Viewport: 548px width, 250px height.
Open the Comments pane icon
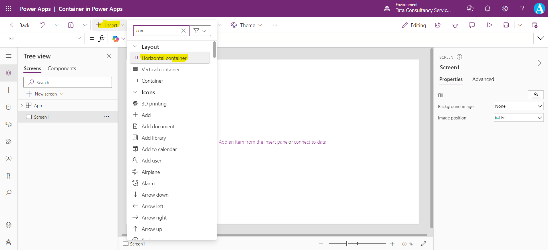pyautogui.click(x=472, y=25)
